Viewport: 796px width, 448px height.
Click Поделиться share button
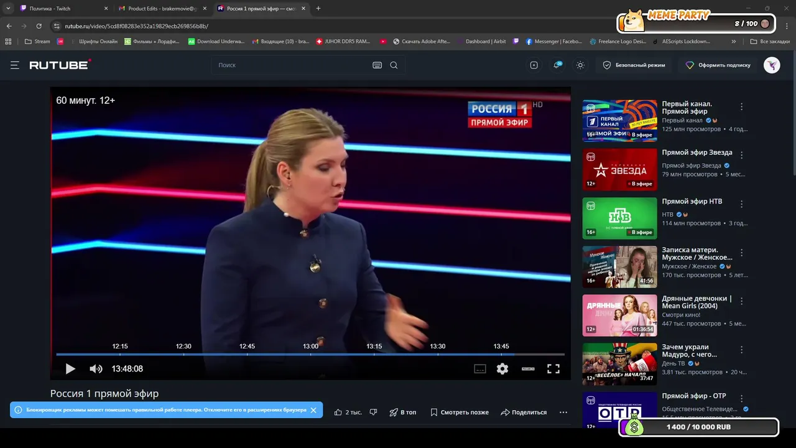[524, 412]
